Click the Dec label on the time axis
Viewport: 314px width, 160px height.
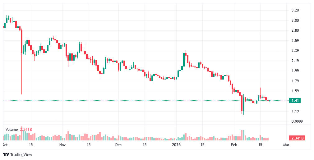118,145
